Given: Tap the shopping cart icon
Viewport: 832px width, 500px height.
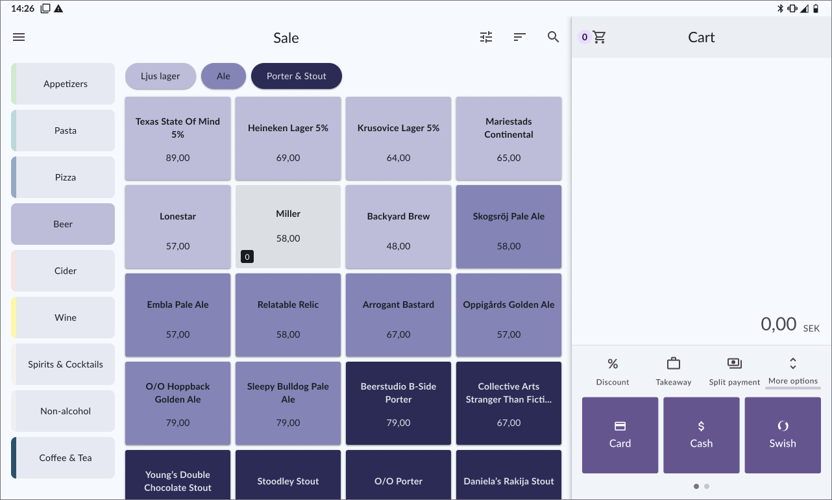Looking at the screenshot, I should click(x=600, y=37).
